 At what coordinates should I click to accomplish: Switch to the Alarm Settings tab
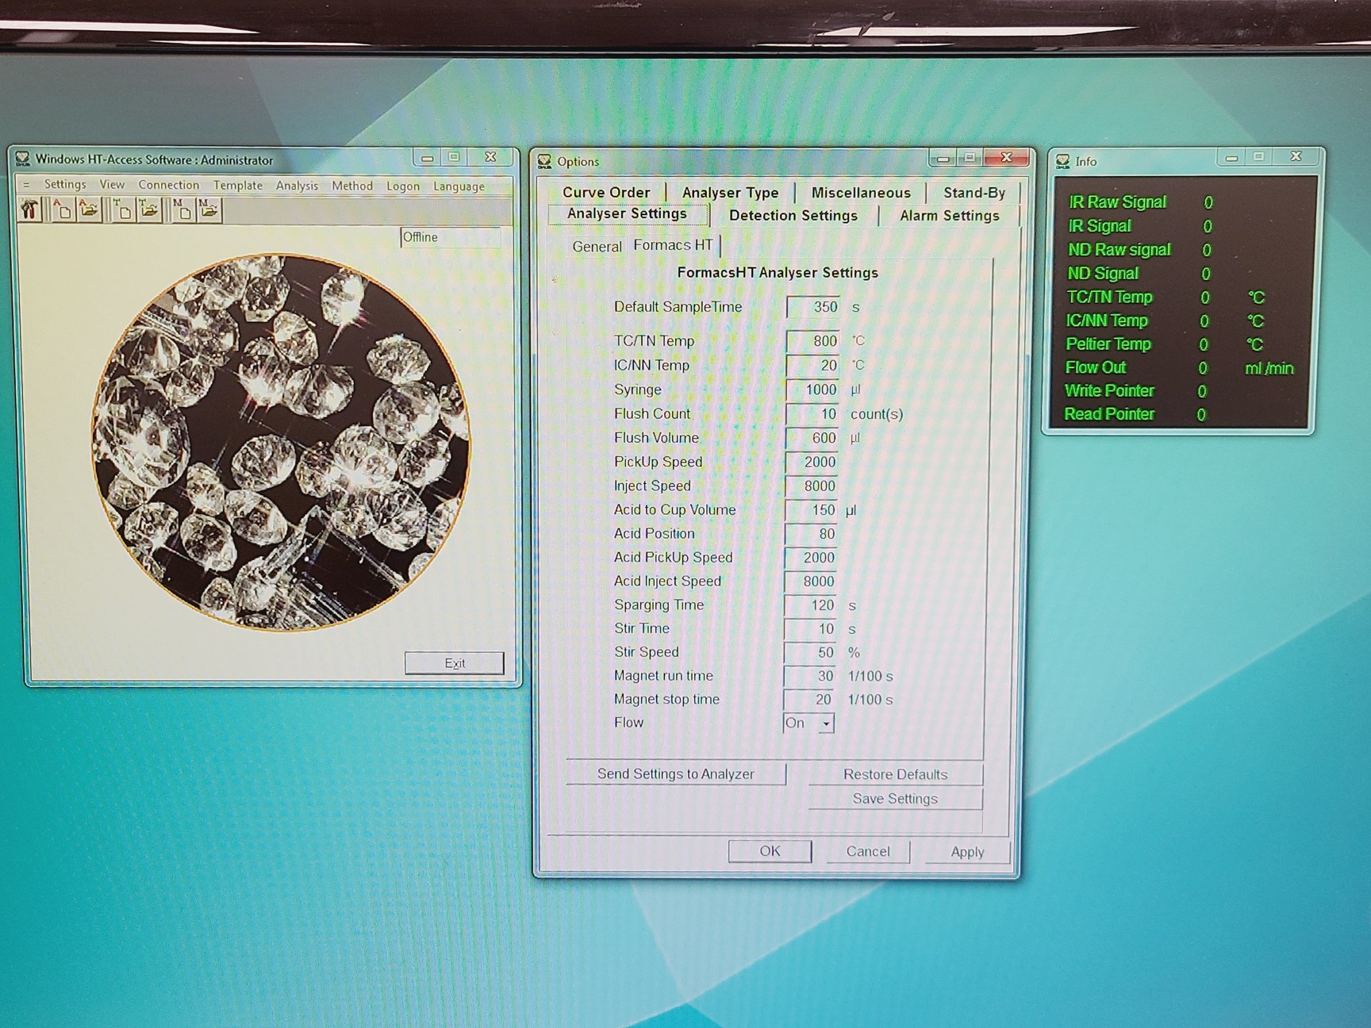click(949, 215)
